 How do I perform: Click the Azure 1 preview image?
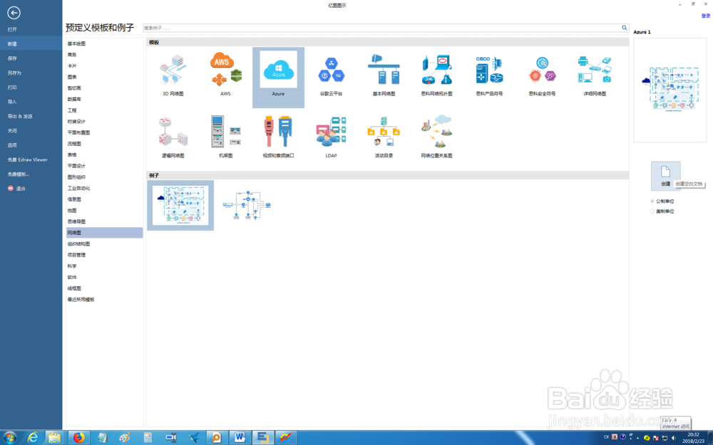pos(670,90)
